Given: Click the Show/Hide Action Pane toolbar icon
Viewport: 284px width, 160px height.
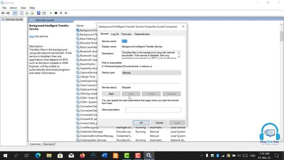Looking at the screenshot, I should pos(44,13).
